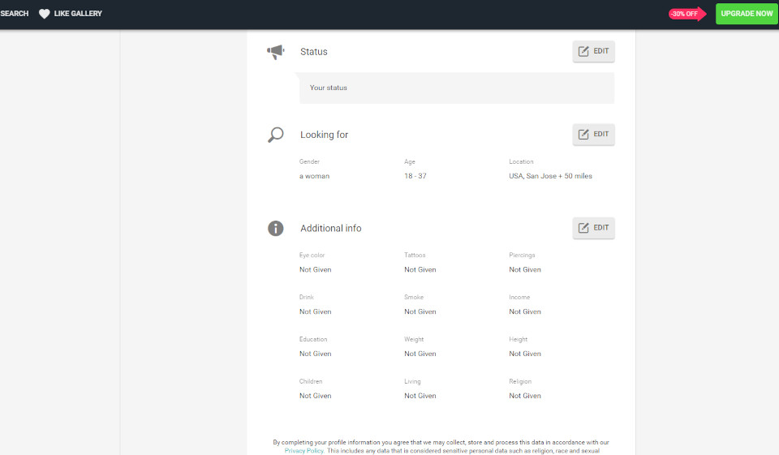Viewport: 779px width, 455px height.
Task: Edit the Status section
Action: tap(593, 52)
